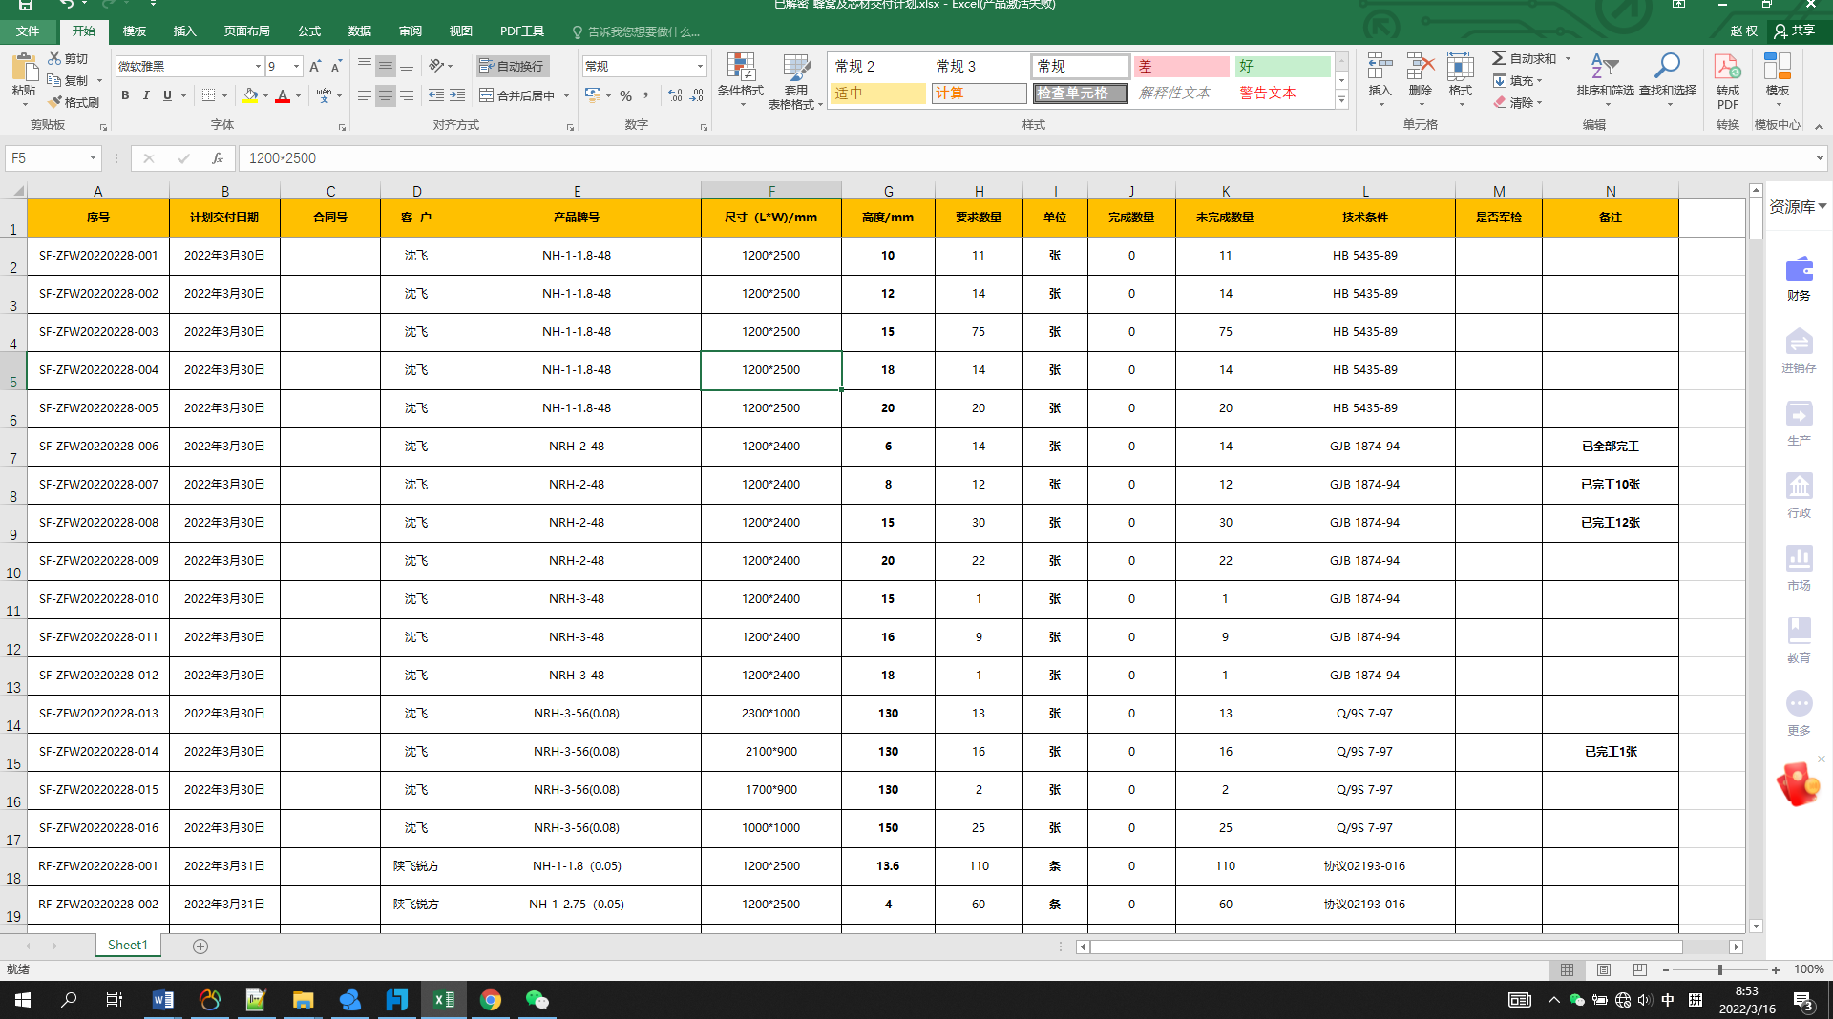
Task: Click Clear (清除) button
Action: (1518, 102)
